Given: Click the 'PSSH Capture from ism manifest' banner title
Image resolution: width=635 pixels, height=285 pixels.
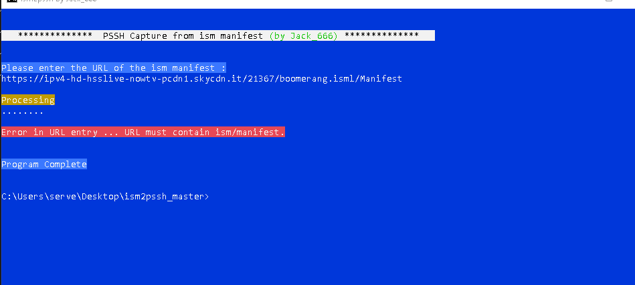Looking at the screenshot, I should tap(183, 35).
